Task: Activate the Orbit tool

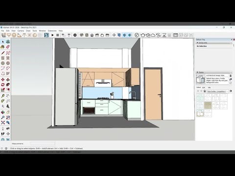Action: (3, 112)
